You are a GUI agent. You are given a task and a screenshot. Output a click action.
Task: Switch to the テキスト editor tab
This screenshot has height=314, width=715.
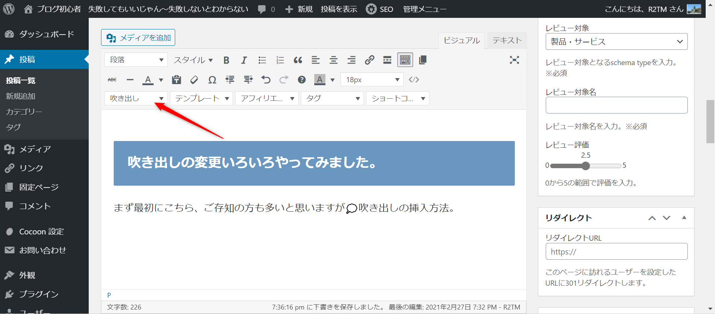point(507,41)
